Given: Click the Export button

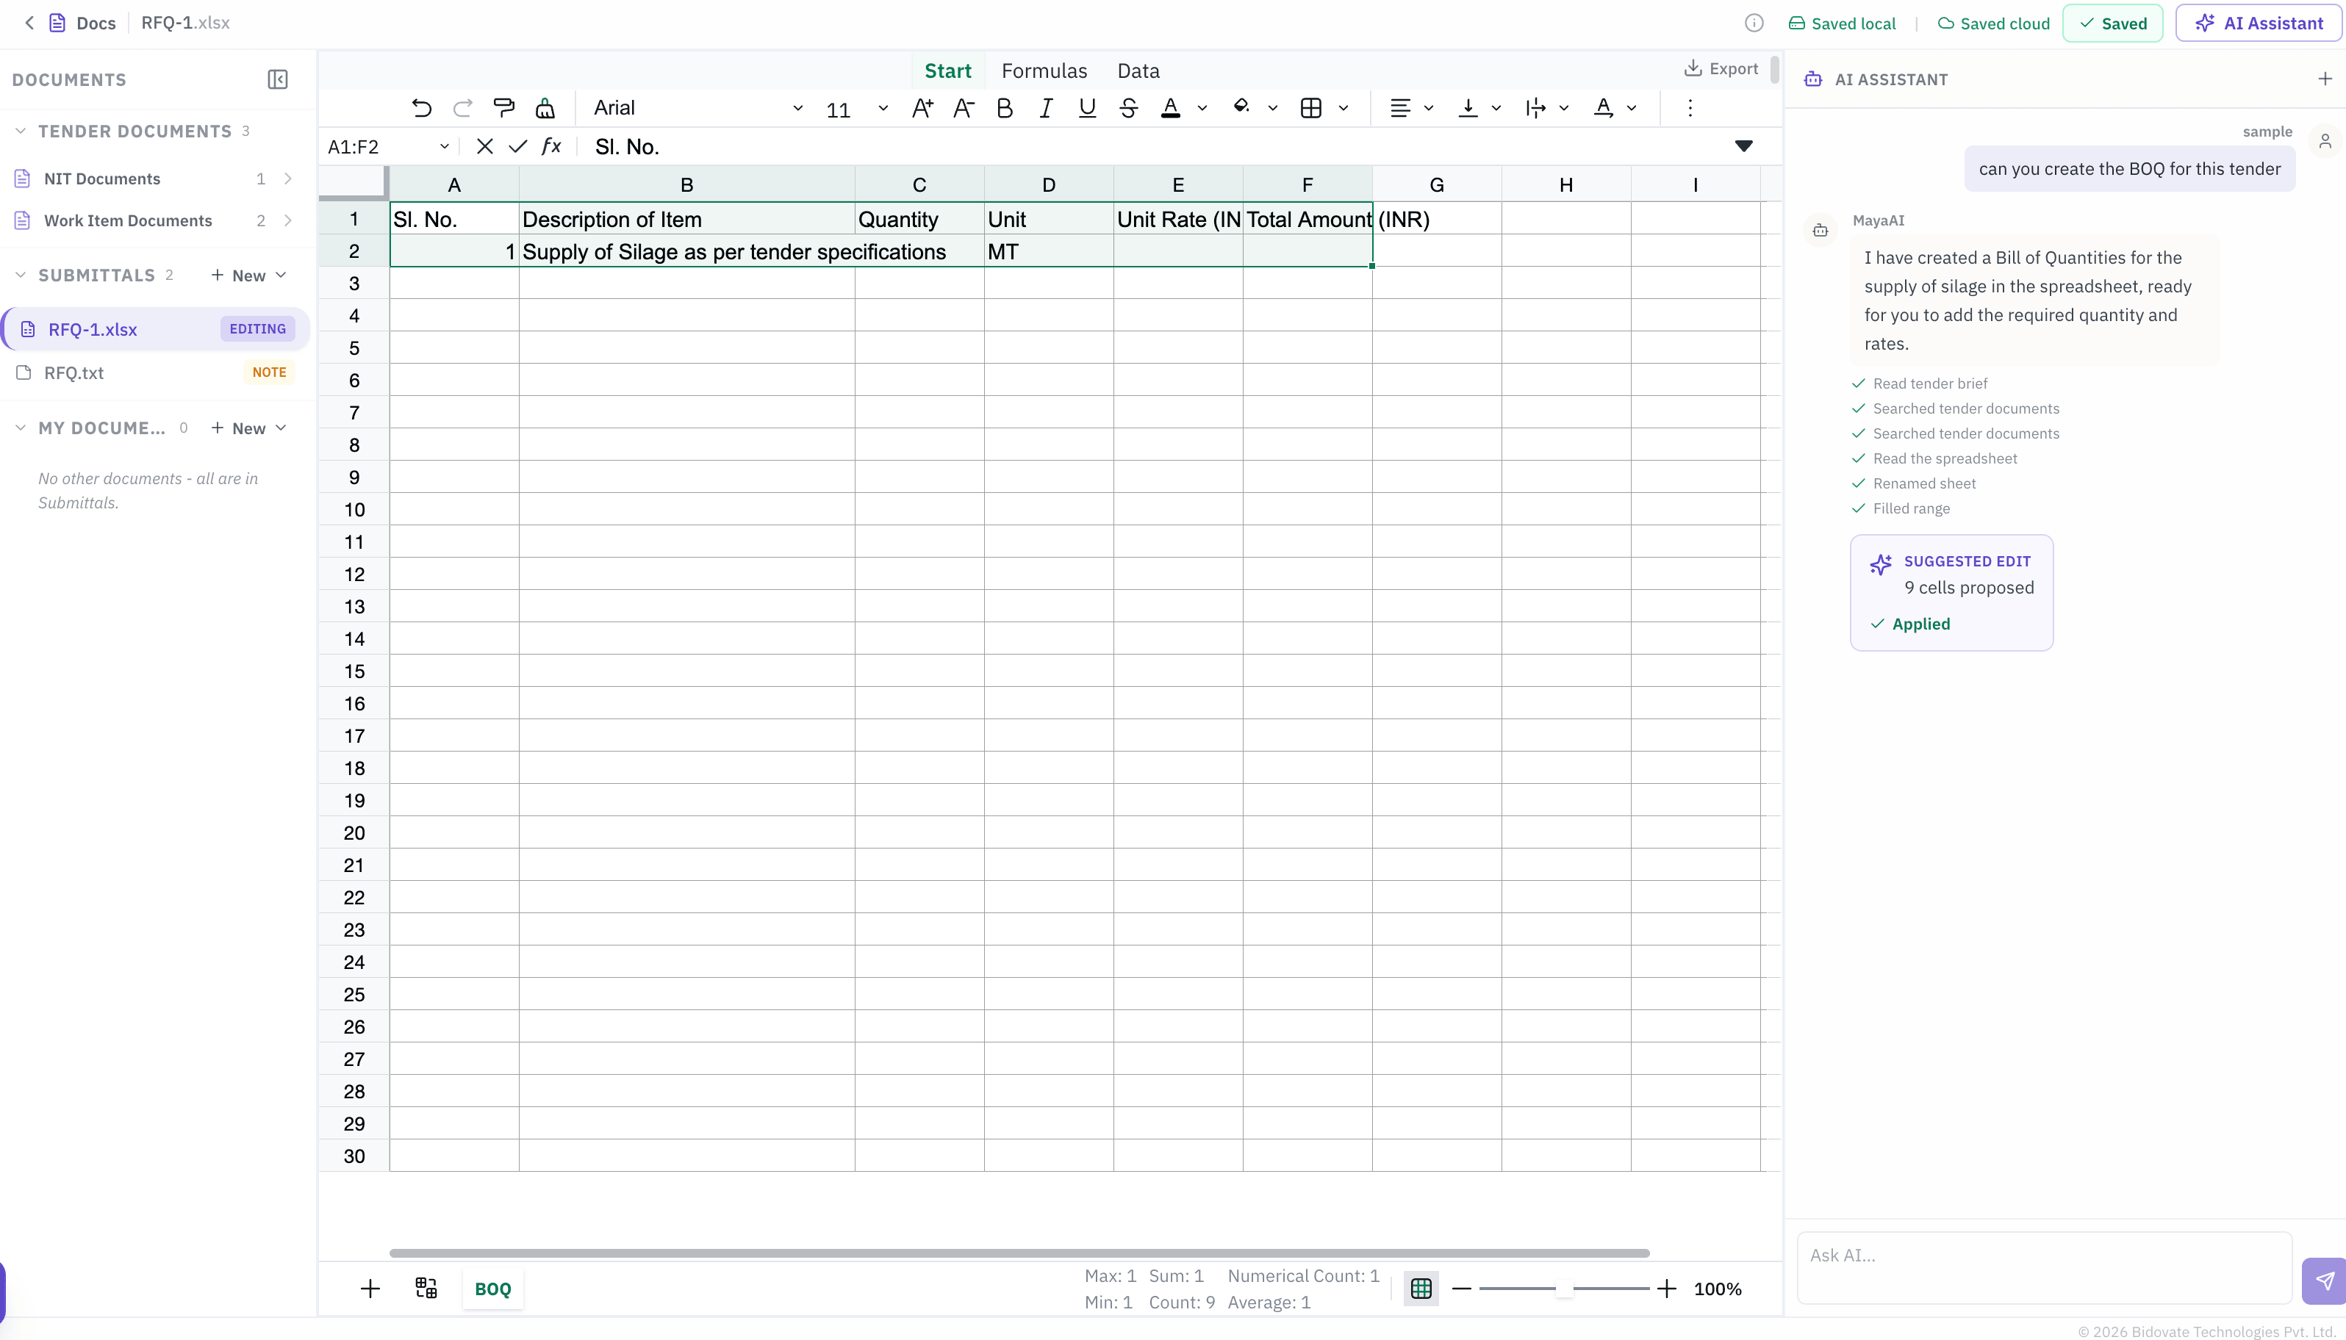Looking at the screenshot, I should [x=1721, y=69].
